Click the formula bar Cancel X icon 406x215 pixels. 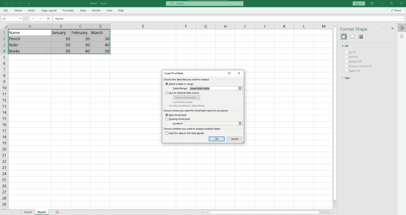click(x=33, y=19)
